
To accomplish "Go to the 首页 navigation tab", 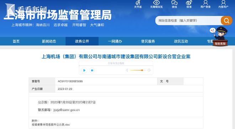I will (16, 41).
